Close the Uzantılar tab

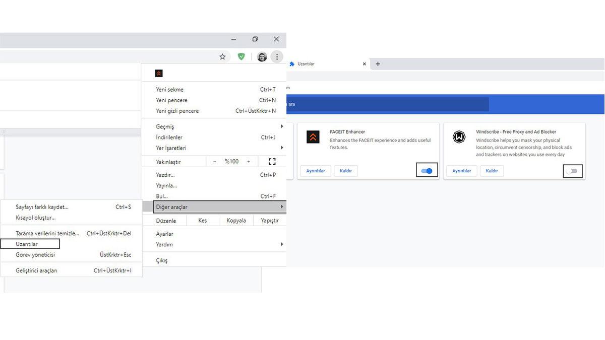point(365,64)
